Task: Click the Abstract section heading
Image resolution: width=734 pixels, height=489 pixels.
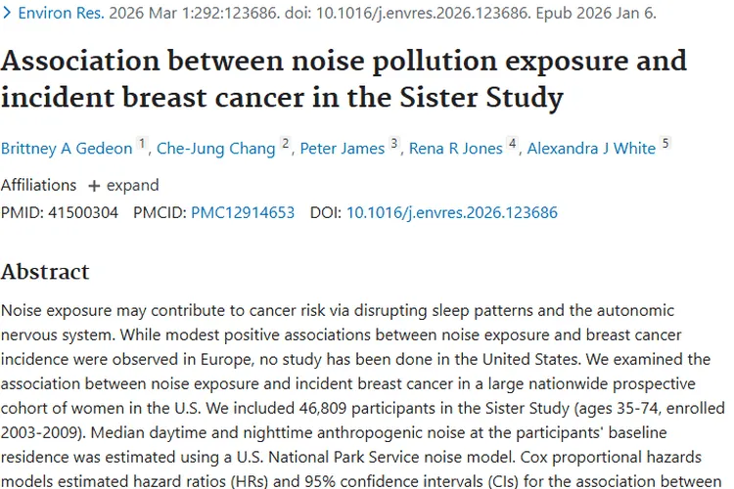Action: point(45,271)
